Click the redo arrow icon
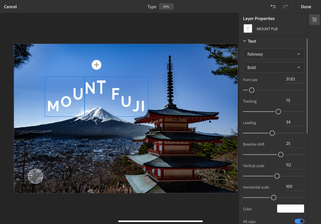This screenshot has width=321, height=224. [x=285, y=7]
